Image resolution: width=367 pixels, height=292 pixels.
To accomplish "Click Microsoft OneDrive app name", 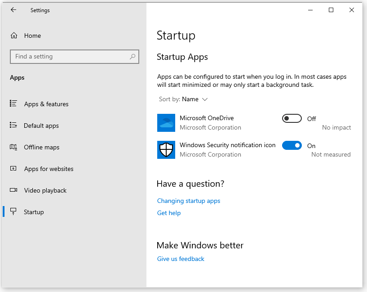I will click(x=207, y=118).
